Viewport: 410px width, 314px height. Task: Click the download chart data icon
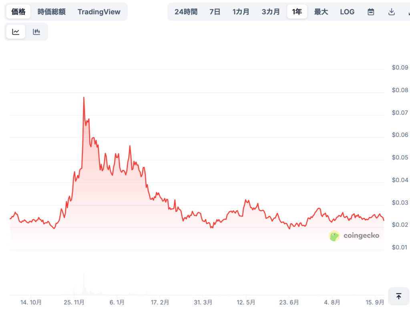[x=392, y=12]
